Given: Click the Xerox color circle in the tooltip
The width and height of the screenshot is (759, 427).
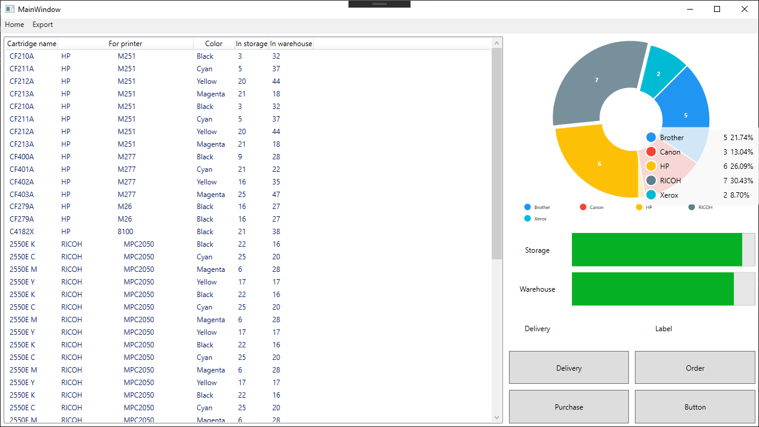Looking at the screenshot, I should coord(651,195).
